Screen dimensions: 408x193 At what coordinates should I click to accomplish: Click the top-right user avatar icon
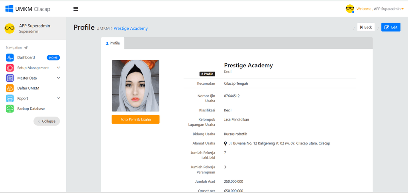pos(350,9)
